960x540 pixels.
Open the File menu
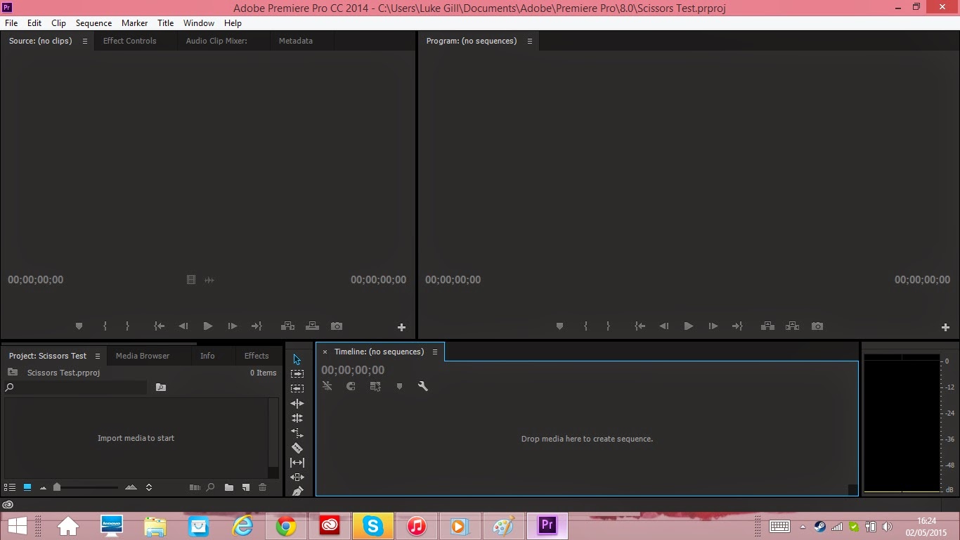(11, 23)
